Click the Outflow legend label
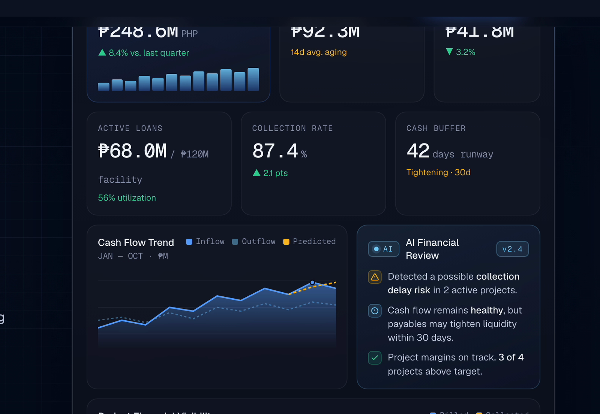 (259, 242)
